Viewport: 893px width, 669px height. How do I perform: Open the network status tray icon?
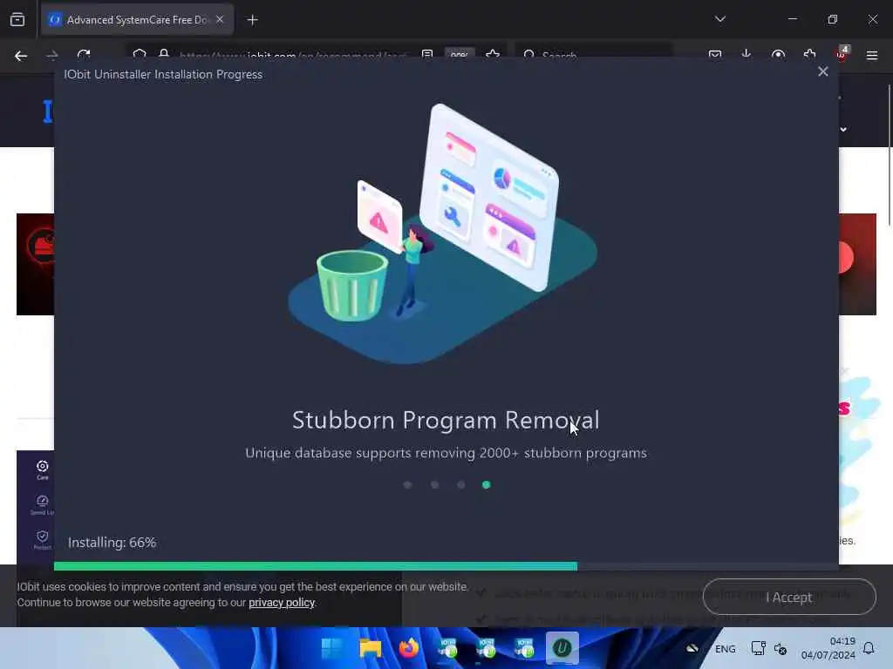point(758,648)
